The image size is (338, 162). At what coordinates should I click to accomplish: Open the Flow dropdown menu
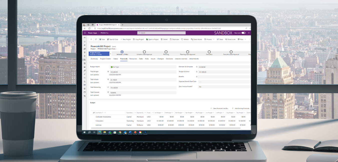[245, 39]
